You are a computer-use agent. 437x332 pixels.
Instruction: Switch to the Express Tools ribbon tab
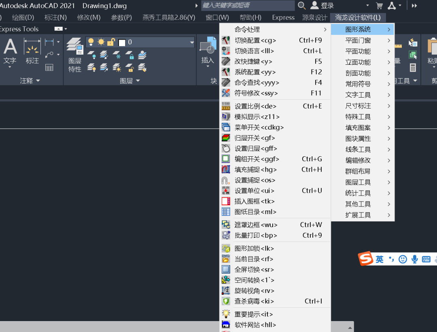[19, 29]
